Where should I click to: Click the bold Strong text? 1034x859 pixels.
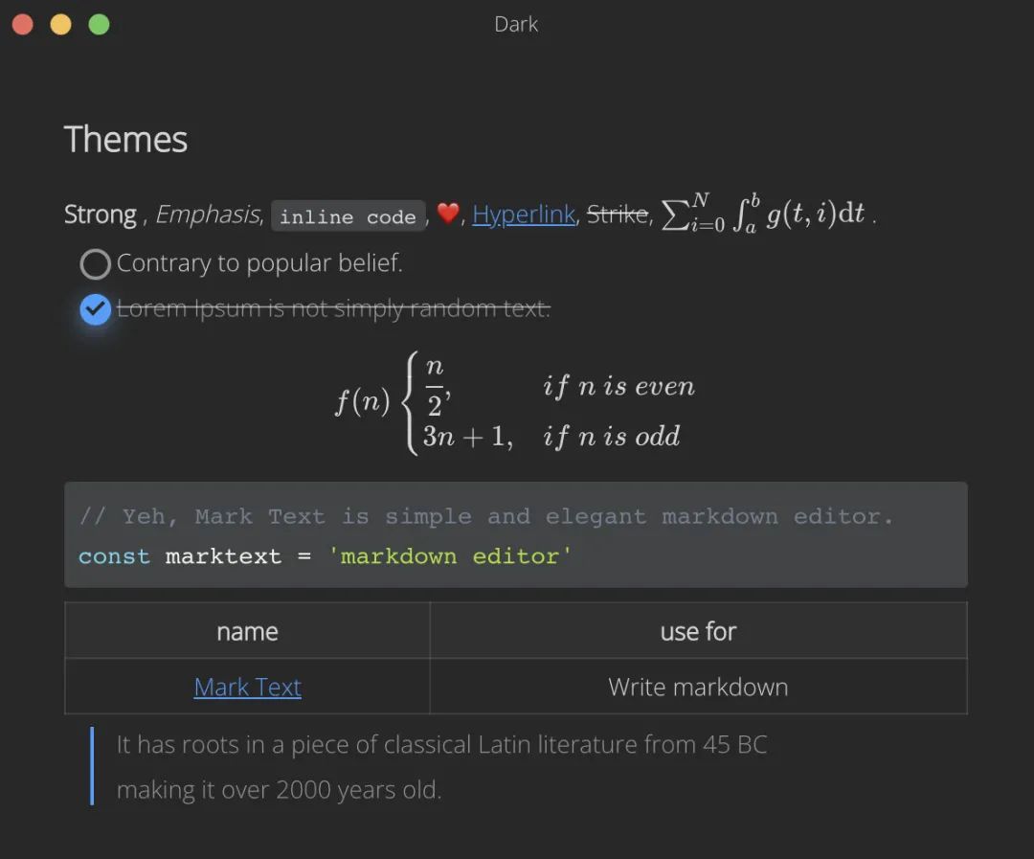click(x=101, y=214)
